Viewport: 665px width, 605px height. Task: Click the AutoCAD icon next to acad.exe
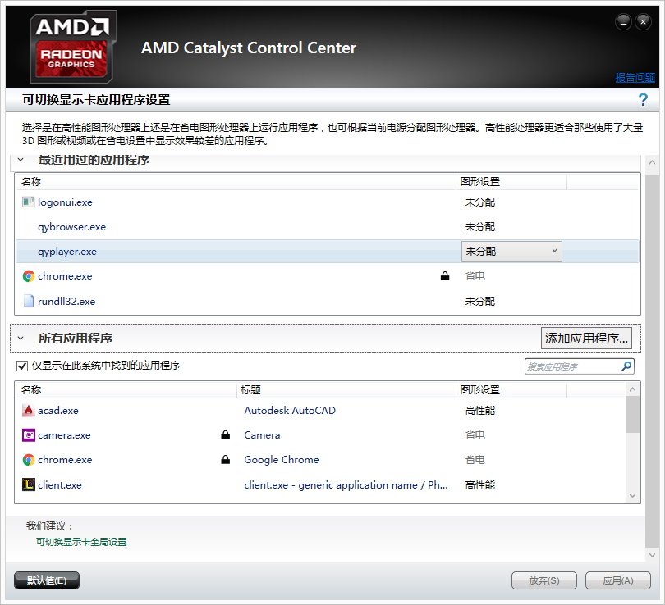(28, 410)
